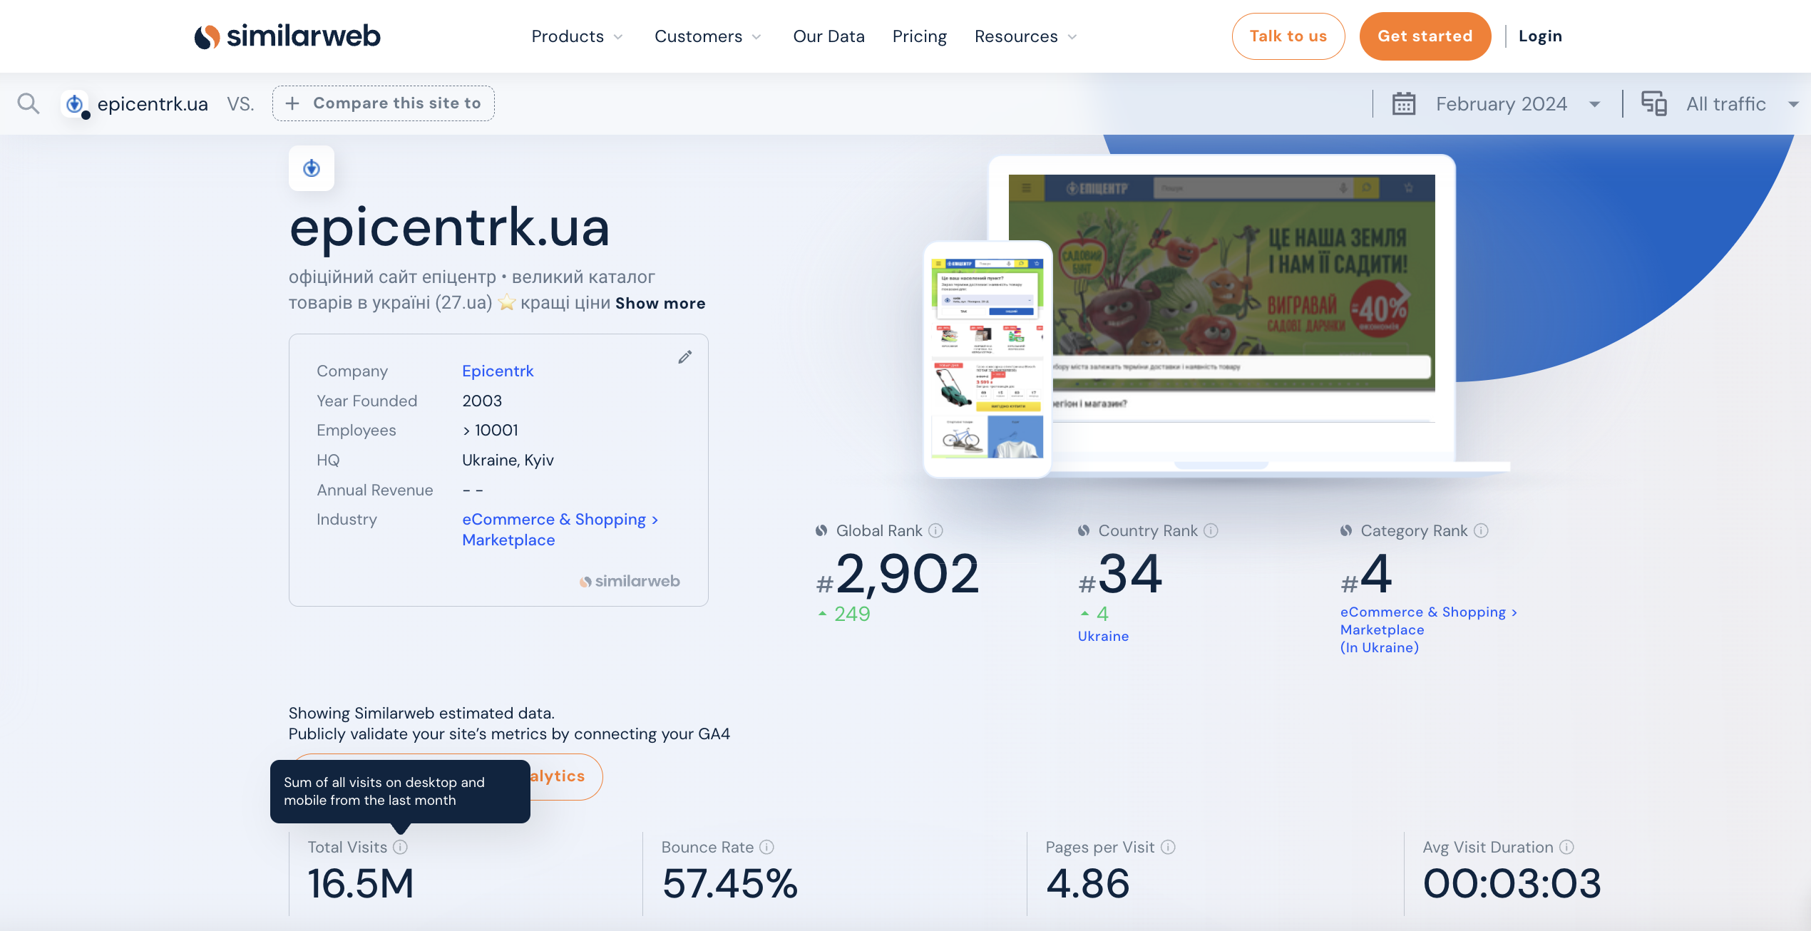
Task: Click the info icon next to Global Rank
Action: click(936, 530)
